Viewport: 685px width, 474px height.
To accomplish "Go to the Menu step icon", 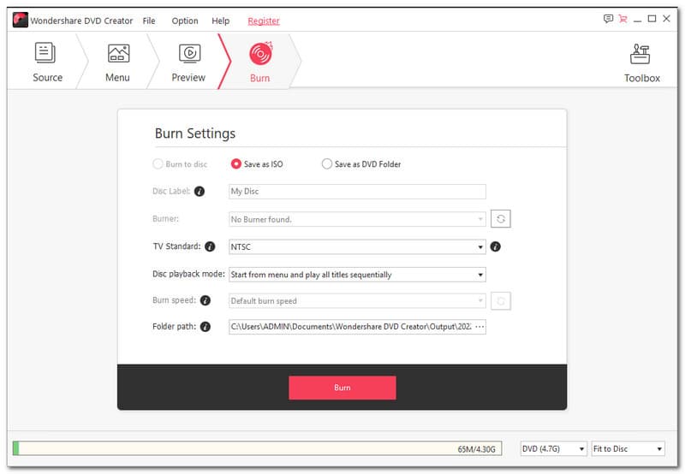I will [118, 53].
